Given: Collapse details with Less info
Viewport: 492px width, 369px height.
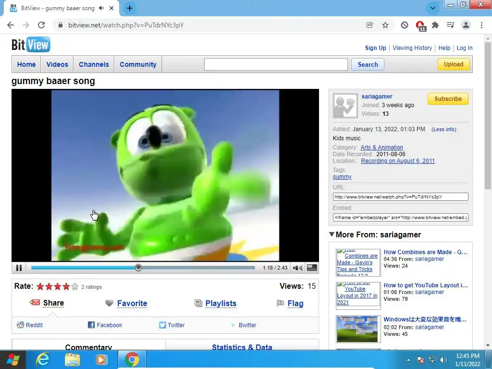Looking at the screenshot, I should coord(443,129).
